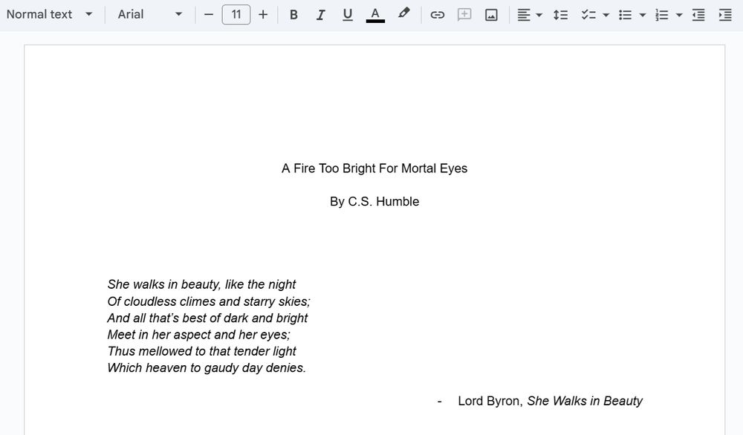This screenshot has width=743, height=435.
Task: Toggle italic formatting
Action: coord(320,15)
